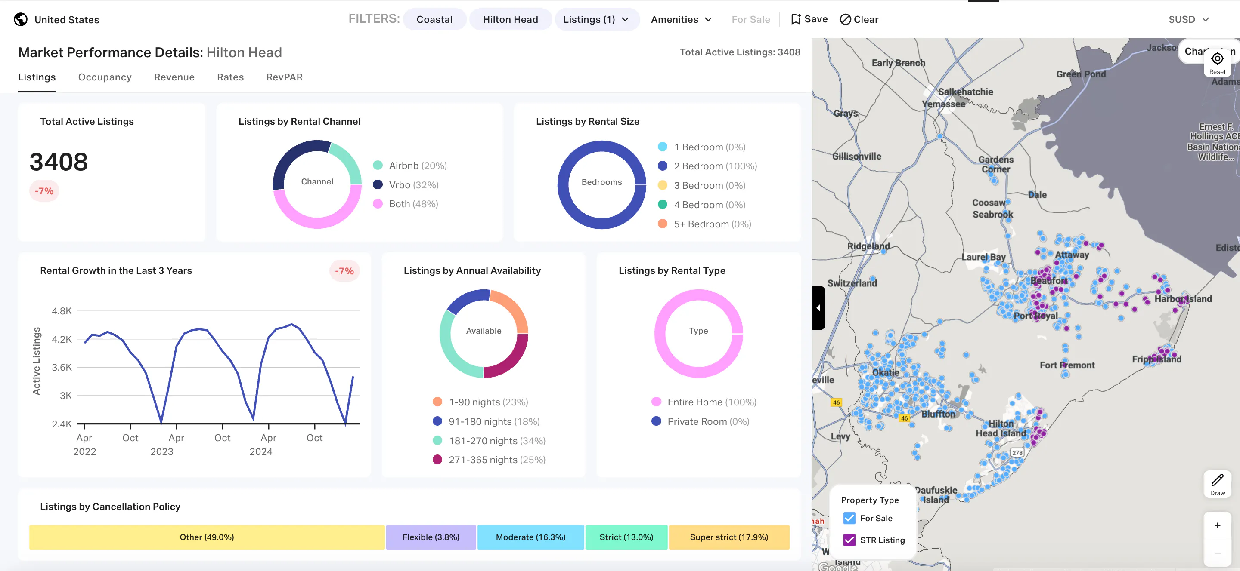This screenshot has width=1240, height=571.
Task: Click the Flexible (3.8%) policy segment
Action: [431, 537]
